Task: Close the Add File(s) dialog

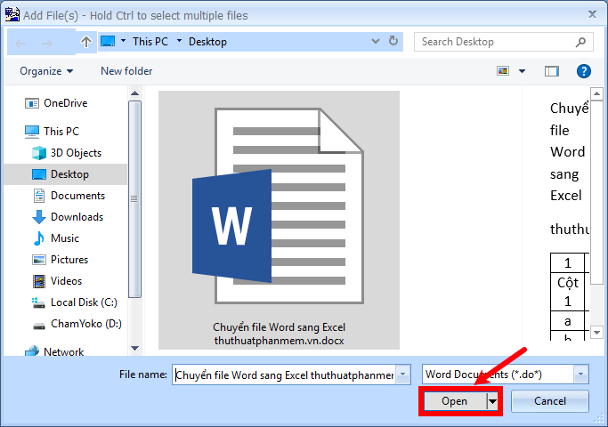Action: 592,15
